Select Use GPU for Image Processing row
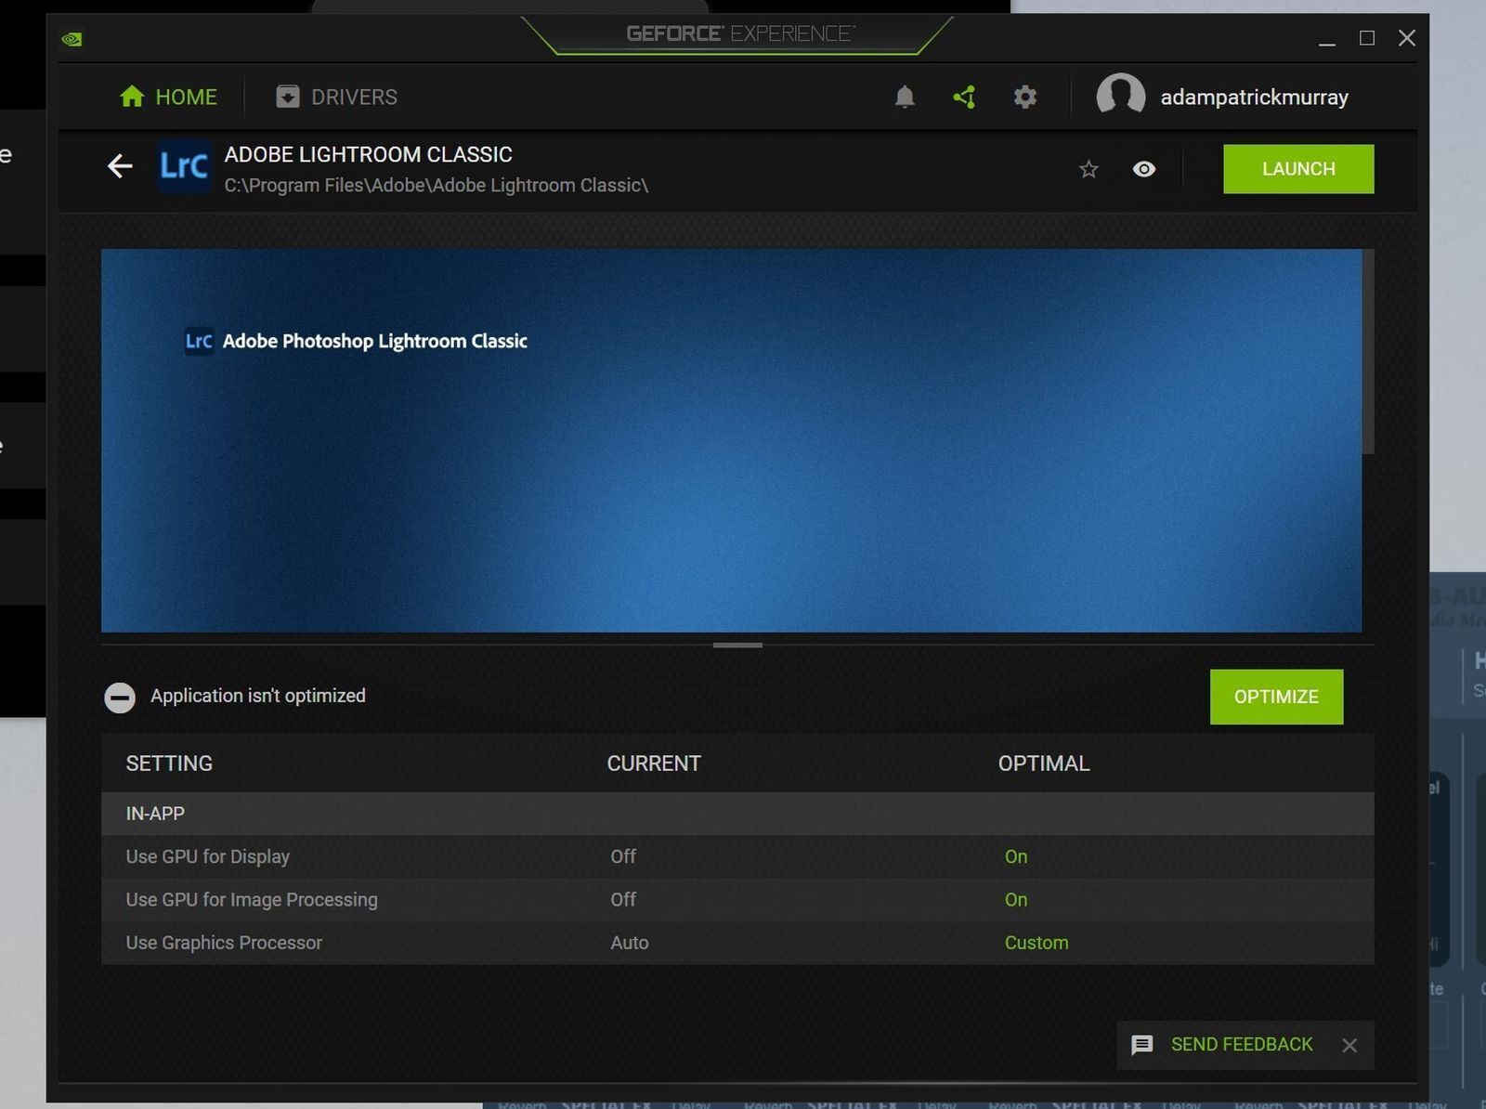 737,899
